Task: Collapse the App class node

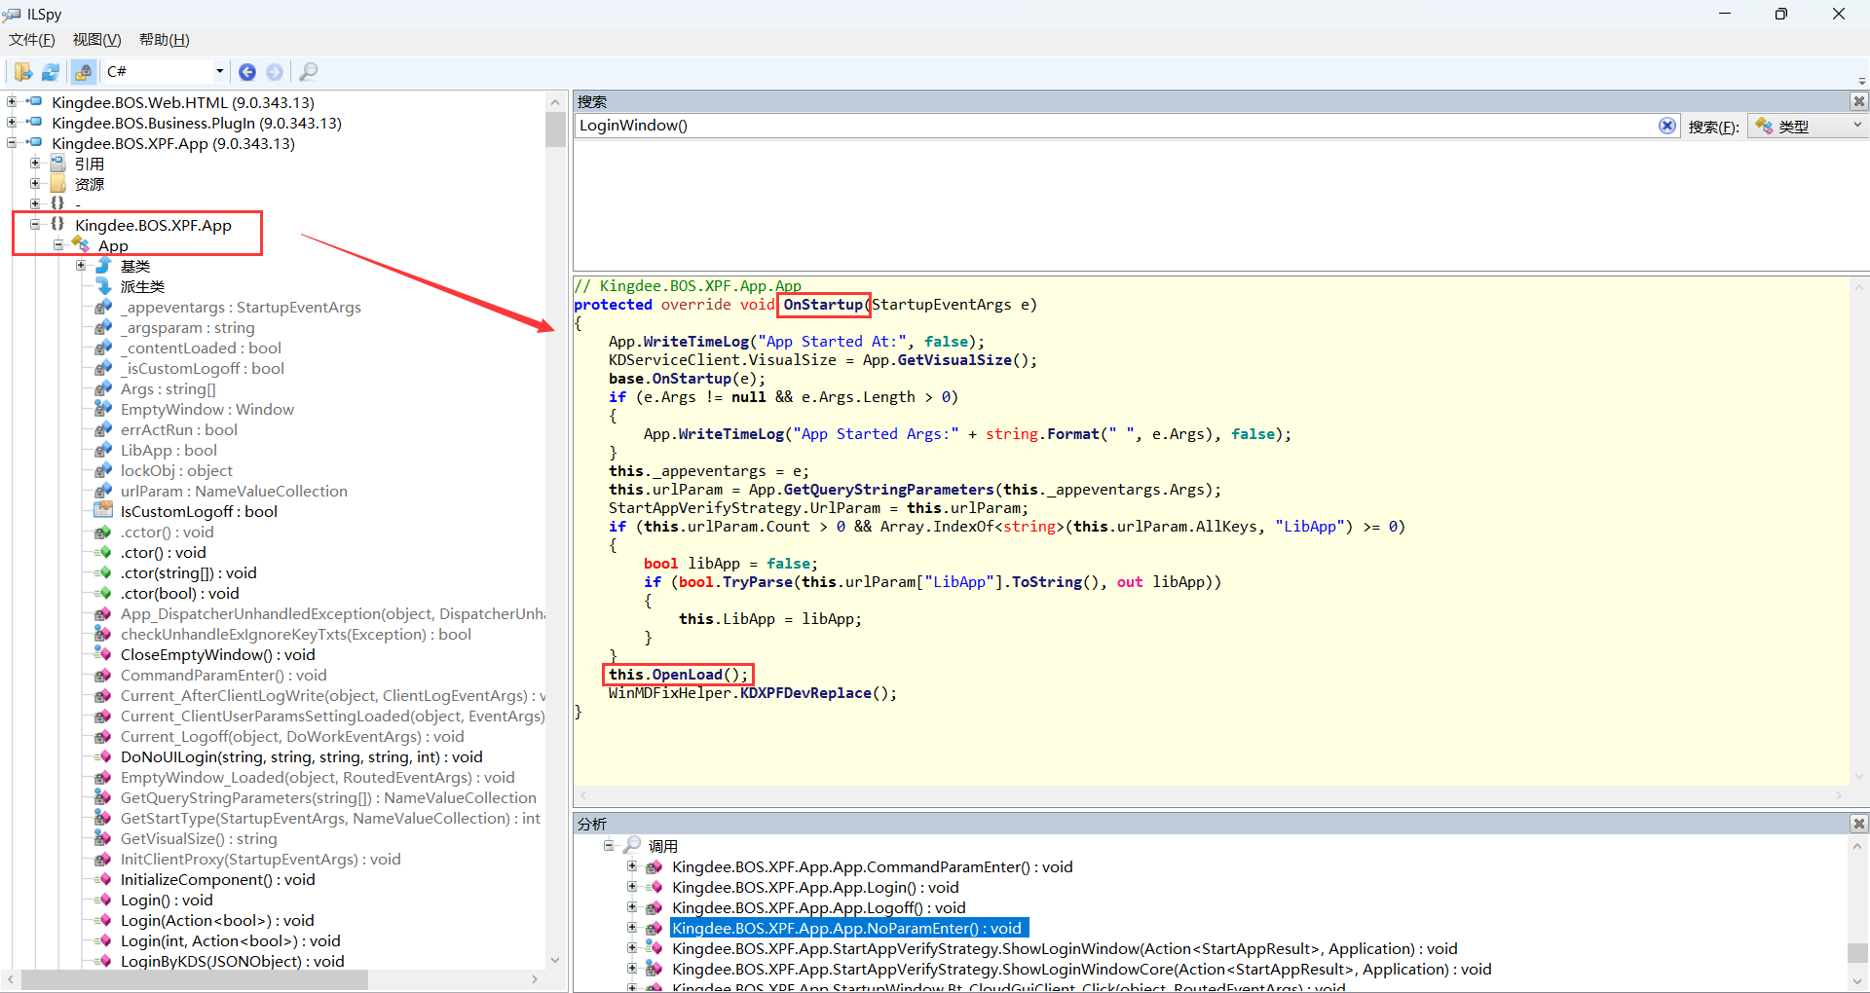Action: (x=58, y=244)
